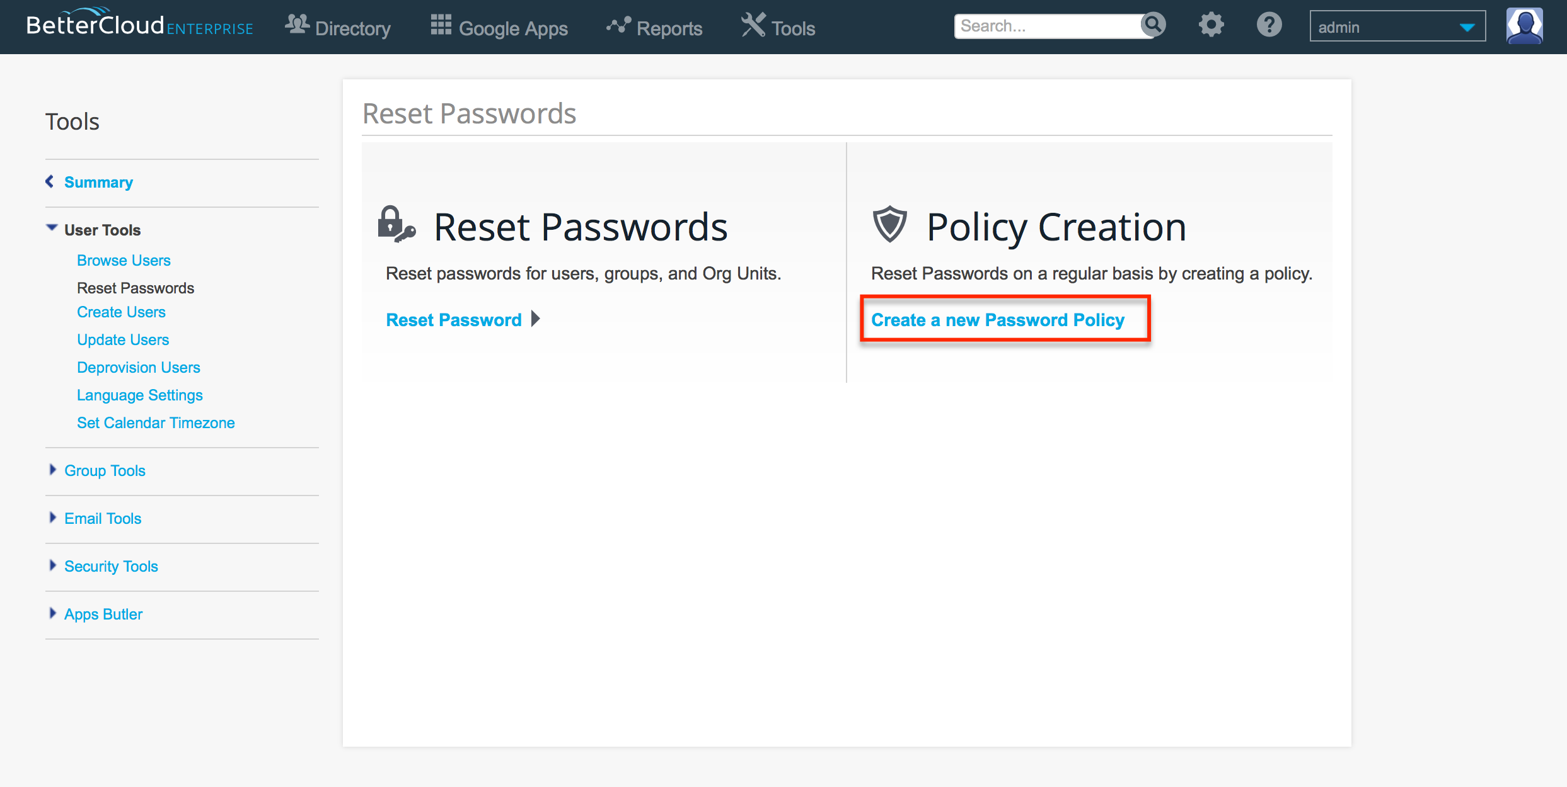The image size is (1567, 787).
Task: Click the user avatar picture
Action: coord(1524,26)
